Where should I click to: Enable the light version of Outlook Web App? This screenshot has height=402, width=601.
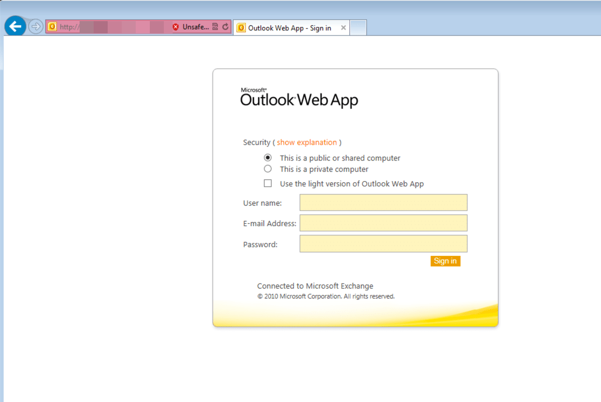tap(267, 183)
